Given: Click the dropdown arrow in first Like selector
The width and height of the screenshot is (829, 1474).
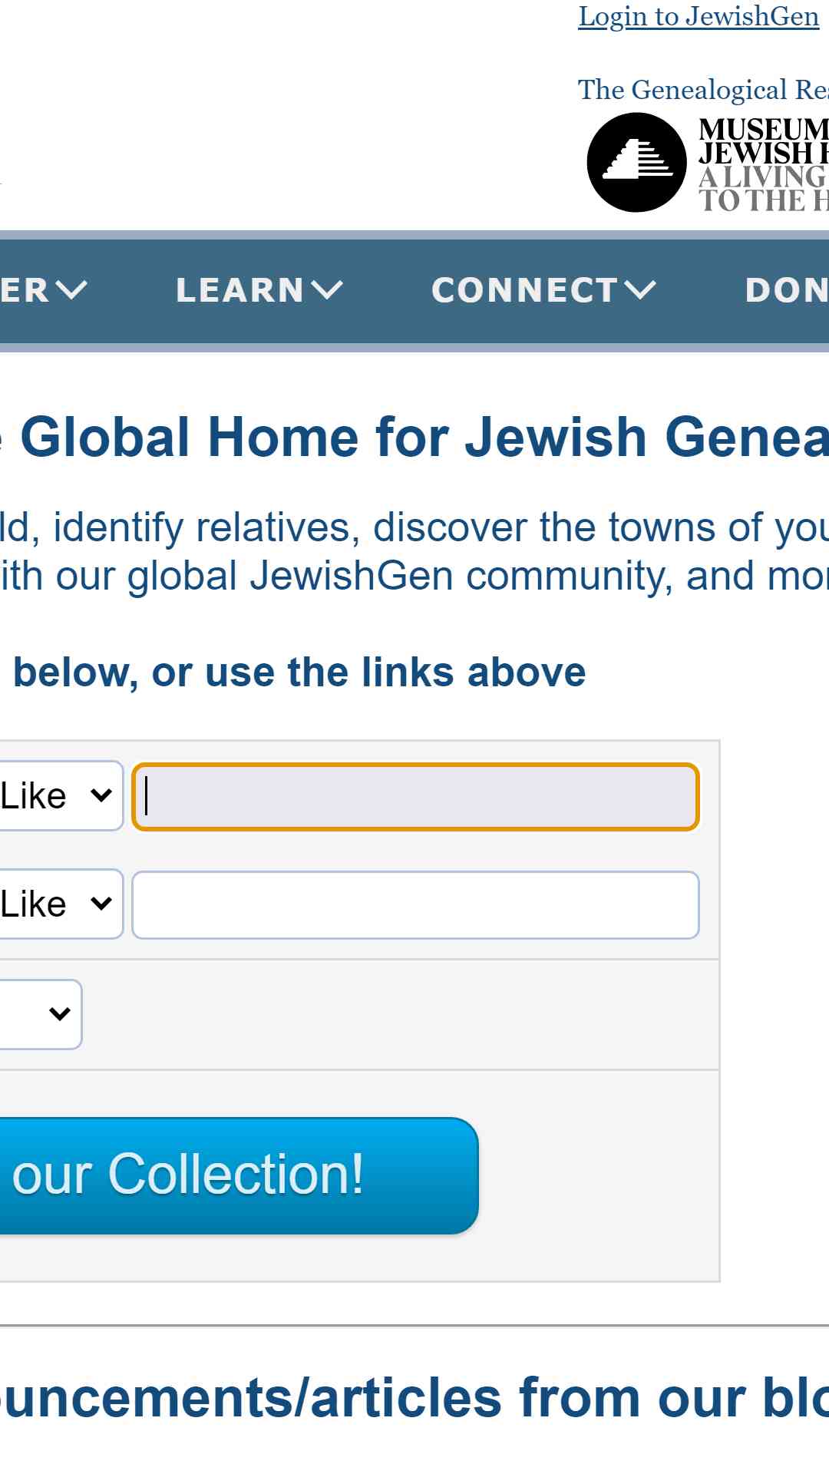Looking at the screenshot, I should (101, 795).
